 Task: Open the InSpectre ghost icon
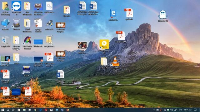point(162,15)
